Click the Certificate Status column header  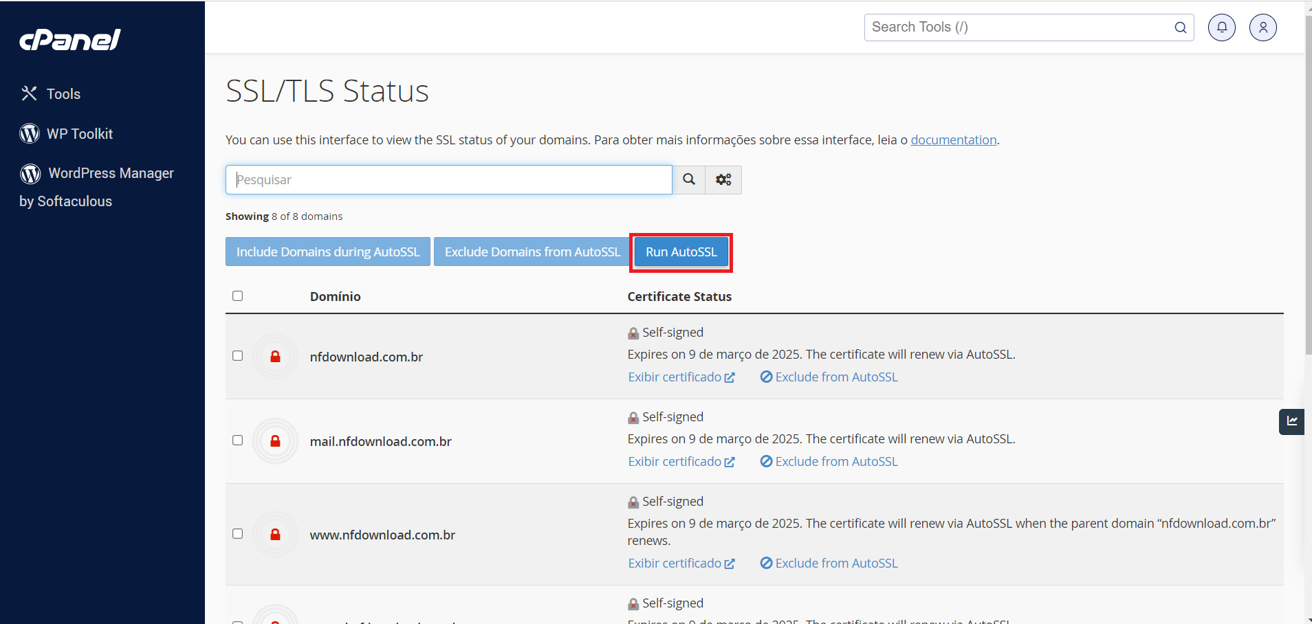coord(679,297)
